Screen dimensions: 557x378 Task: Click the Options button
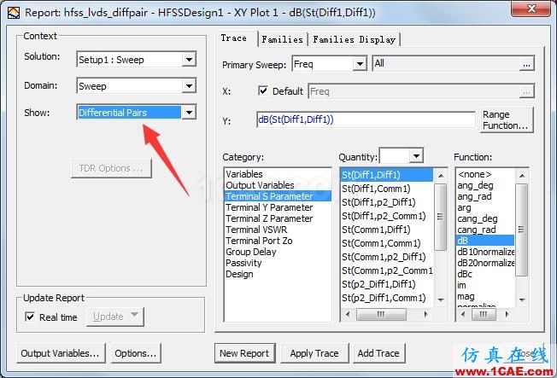[x=135, y=353]
